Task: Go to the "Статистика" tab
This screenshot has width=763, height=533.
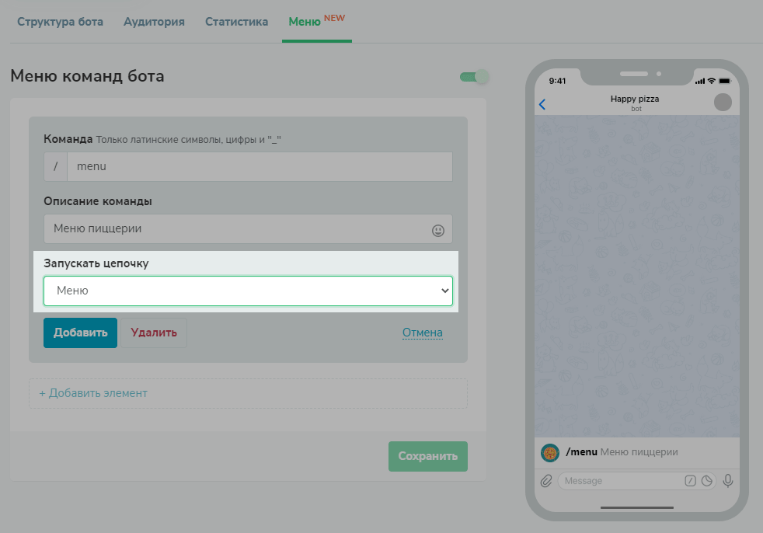Action: [x=236, y=22]
